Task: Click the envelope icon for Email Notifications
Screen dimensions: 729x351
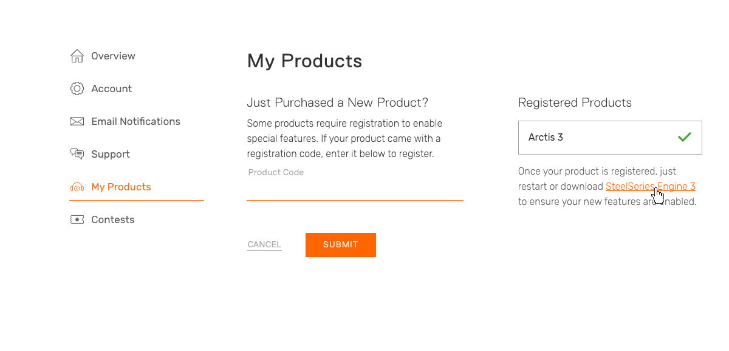Action: [x=77, y=121]
